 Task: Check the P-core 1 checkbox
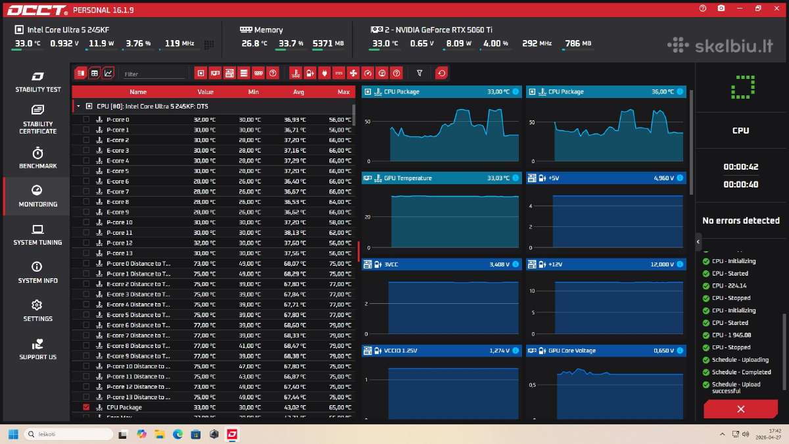pos(86,130)
